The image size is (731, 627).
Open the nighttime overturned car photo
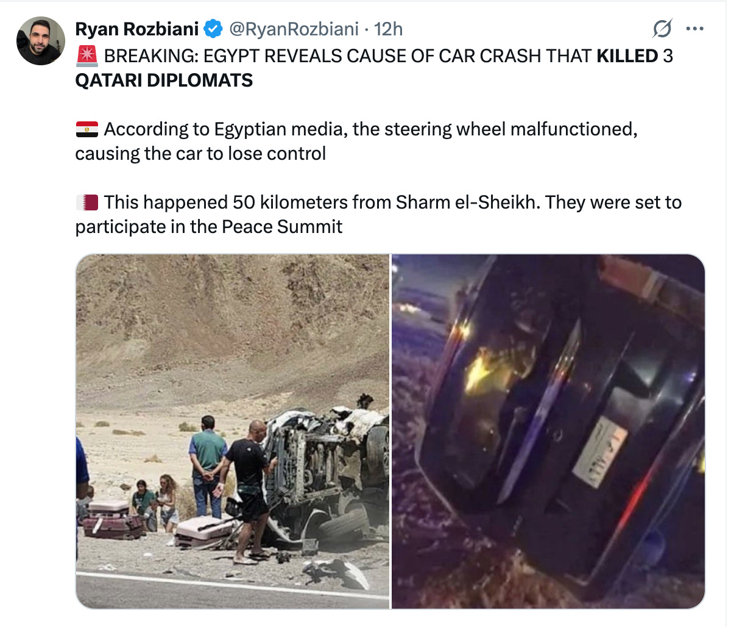pos(548,431)
